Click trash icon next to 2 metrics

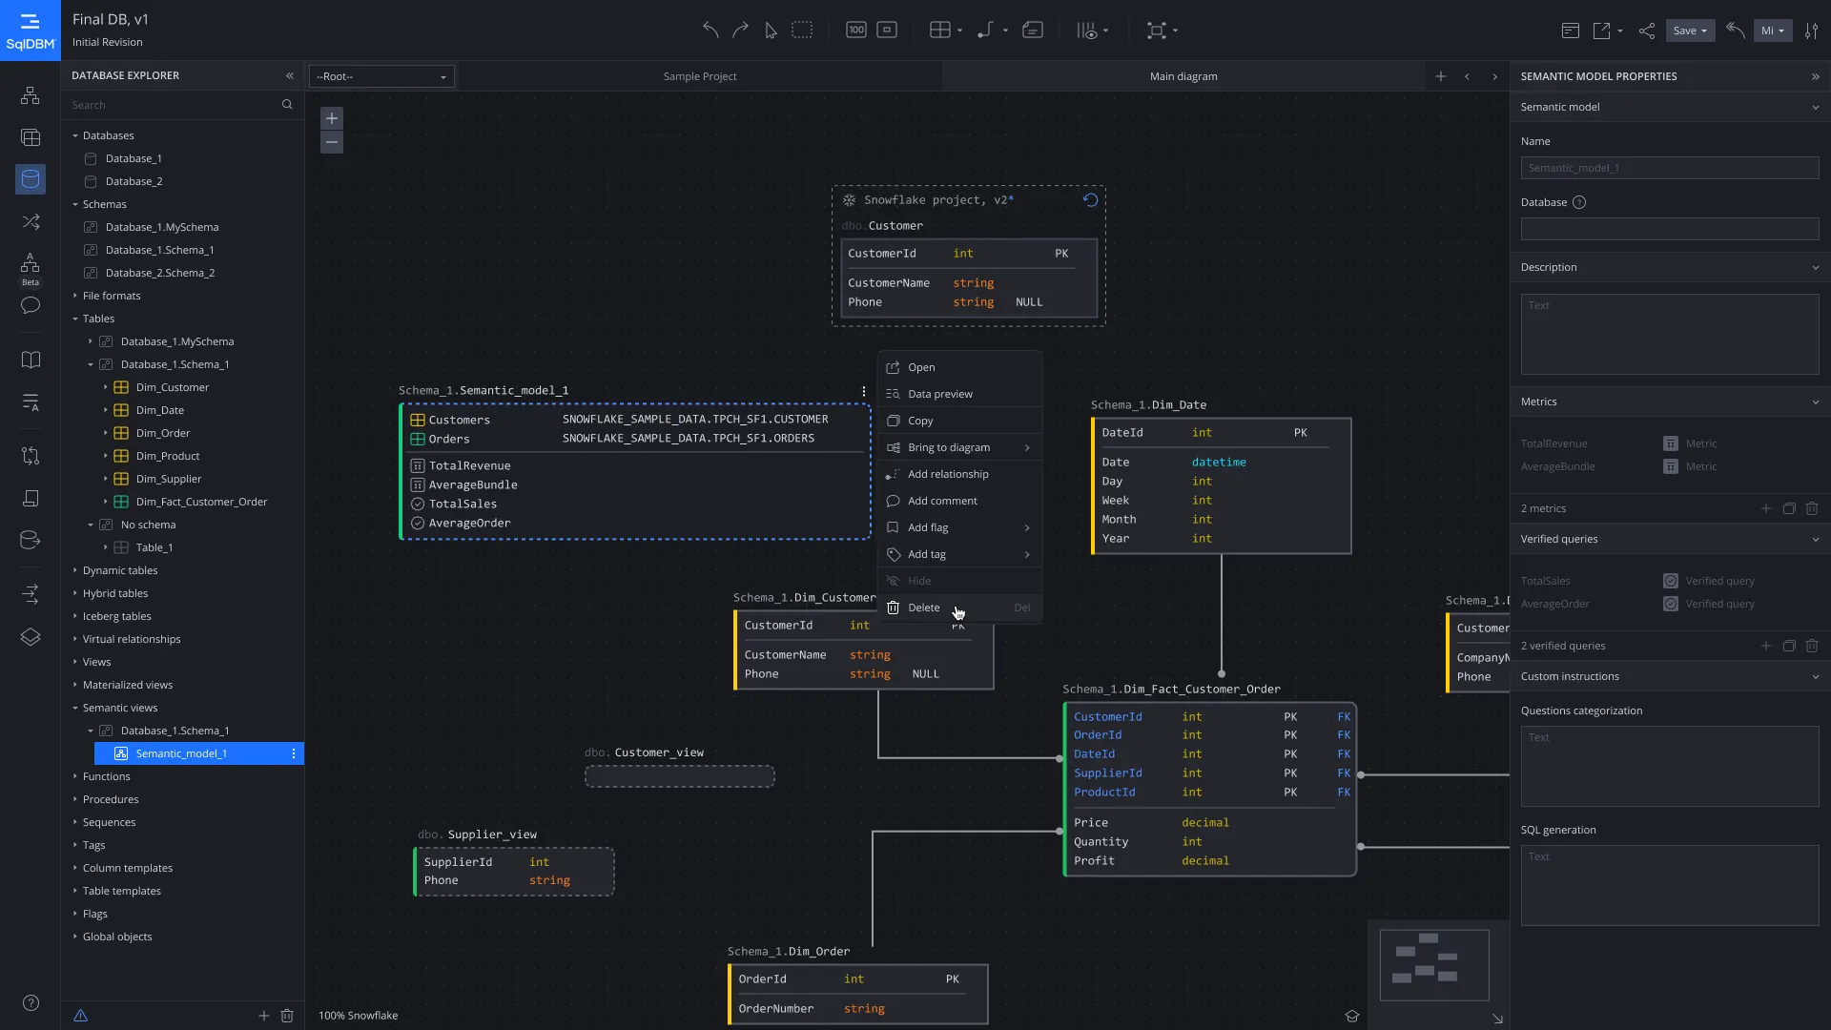pos(1812,508)
